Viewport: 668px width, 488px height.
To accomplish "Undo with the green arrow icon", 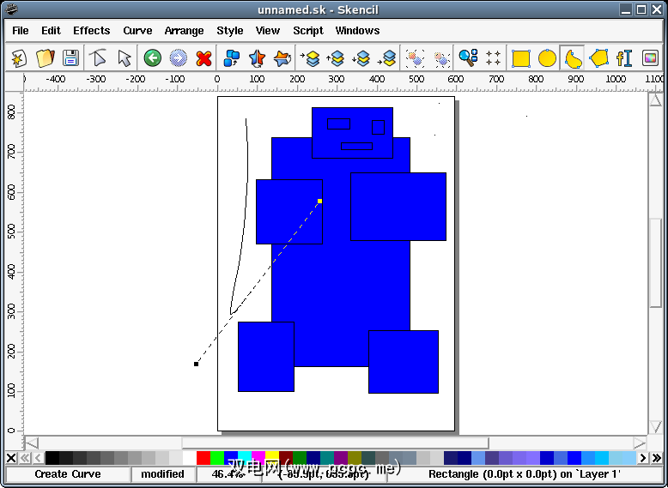I will [x=153, y=58].
